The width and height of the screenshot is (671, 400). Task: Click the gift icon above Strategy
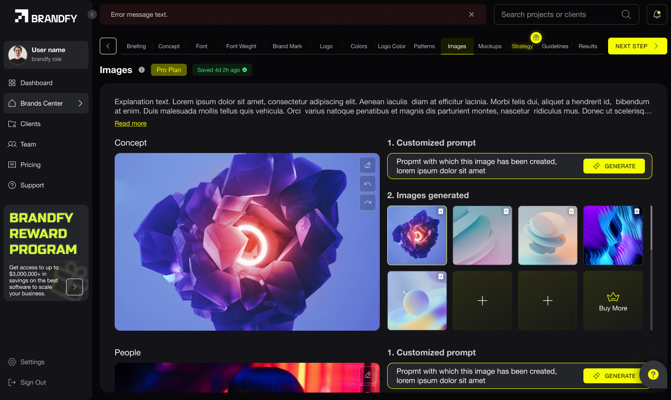click(536, 37)
